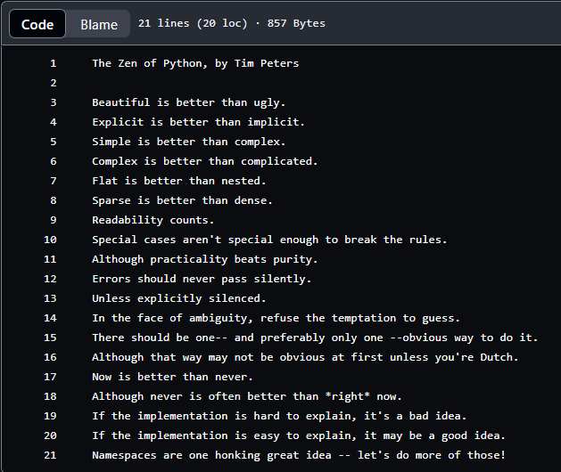
Task: Switch to the Blame tab
Action: tap(99, 24)
